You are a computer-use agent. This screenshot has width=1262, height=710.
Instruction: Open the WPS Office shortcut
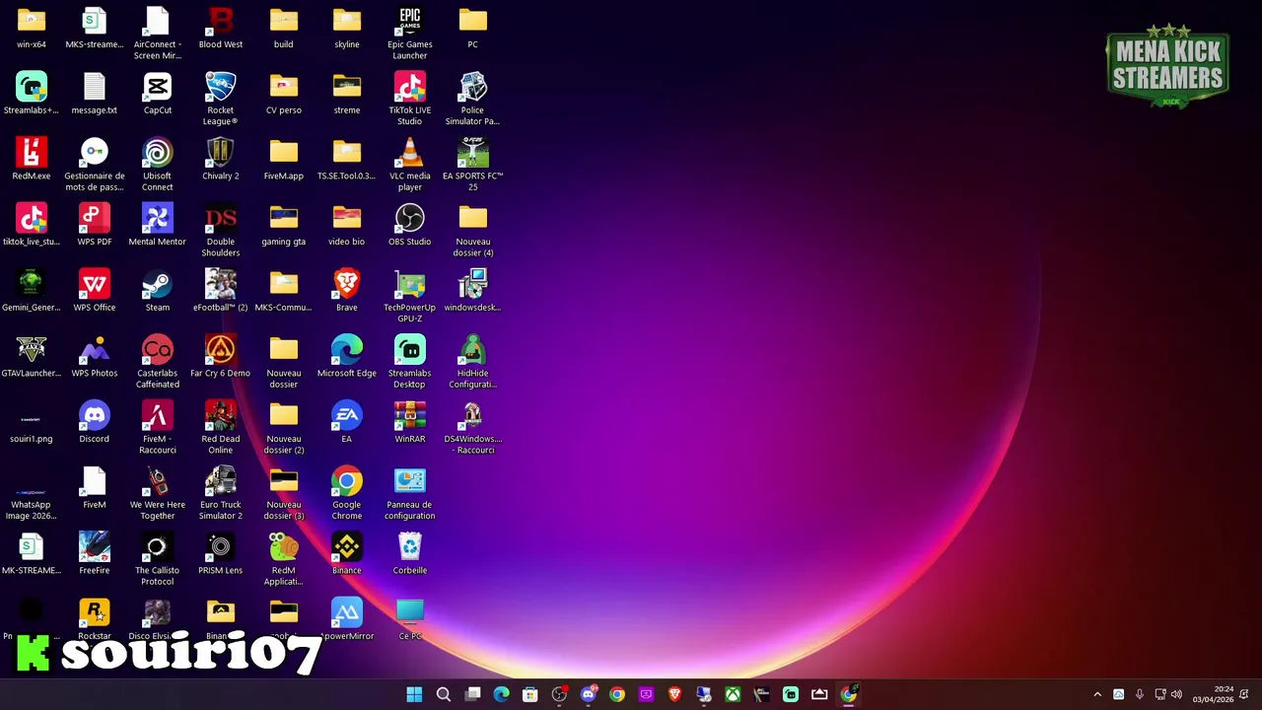tap(95, 290)
